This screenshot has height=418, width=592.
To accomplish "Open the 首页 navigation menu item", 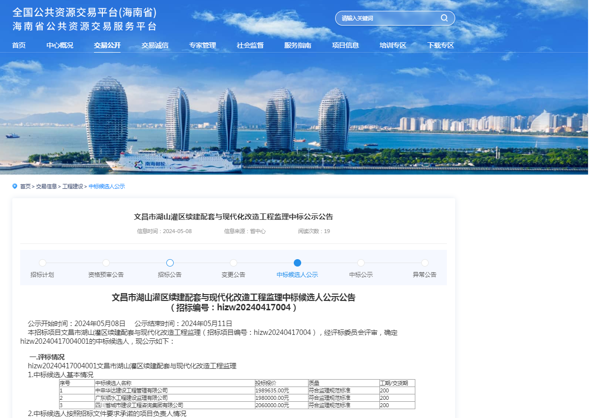I will [19, 45].
